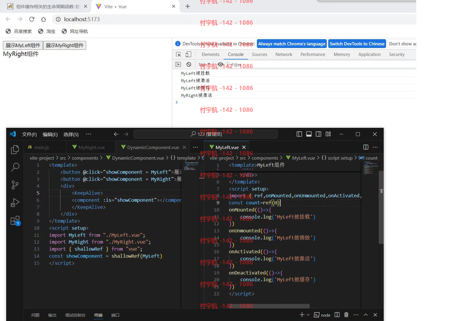The height and width of the screenshot is (321, 453).
Task: Maximize the panel with up chevron
Action: pos(366,315)
